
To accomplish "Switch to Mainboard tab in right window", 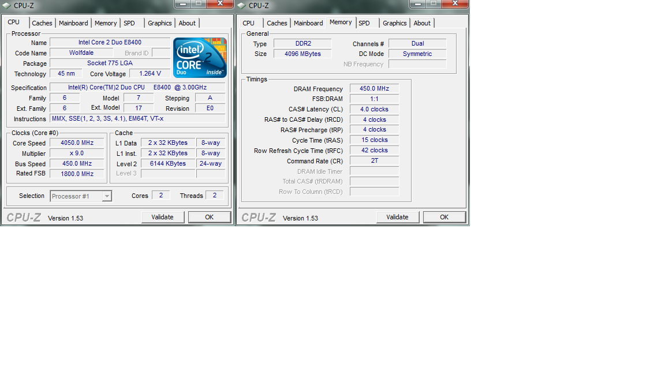I will coord(308,23).
